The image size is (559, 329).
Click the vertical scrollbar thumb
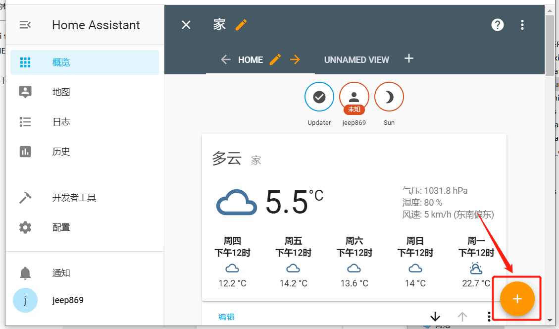550,45
